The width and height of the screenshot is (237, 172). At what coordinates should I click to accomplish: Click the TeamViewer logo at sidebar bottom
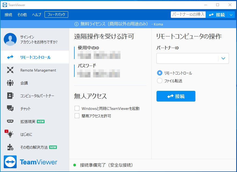coord(30,162)
